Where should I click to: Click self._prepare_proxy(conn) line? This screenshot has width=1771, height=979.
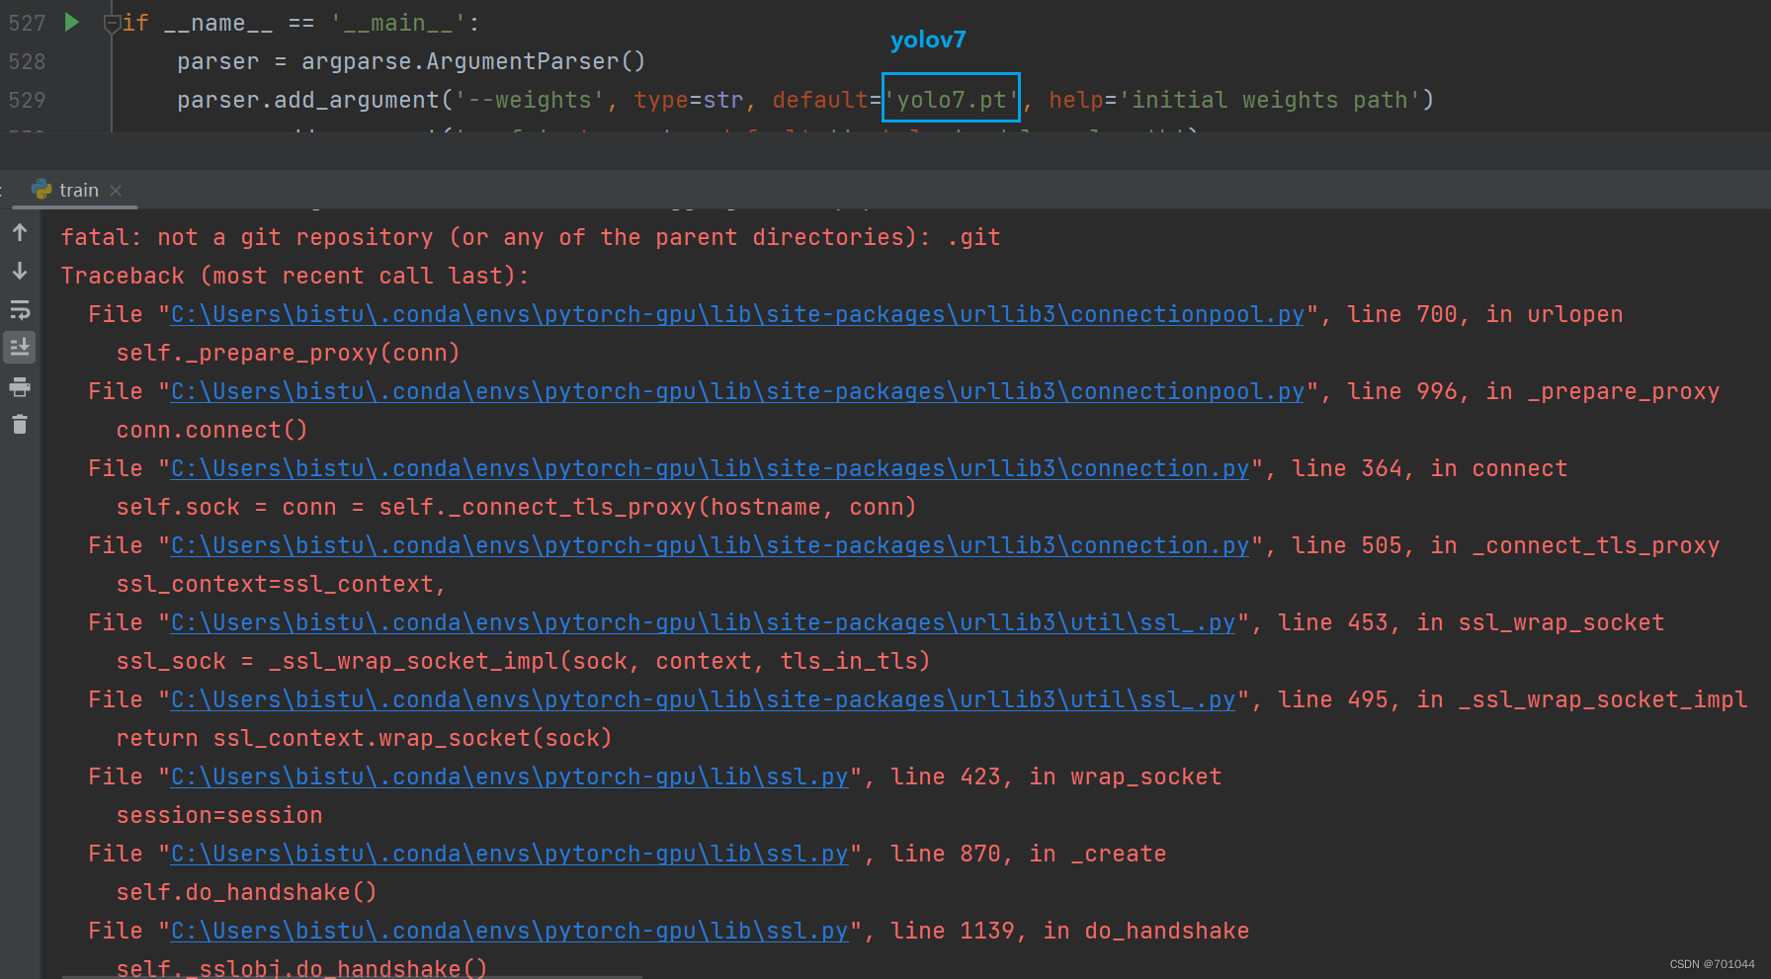[x=288, y=353]
